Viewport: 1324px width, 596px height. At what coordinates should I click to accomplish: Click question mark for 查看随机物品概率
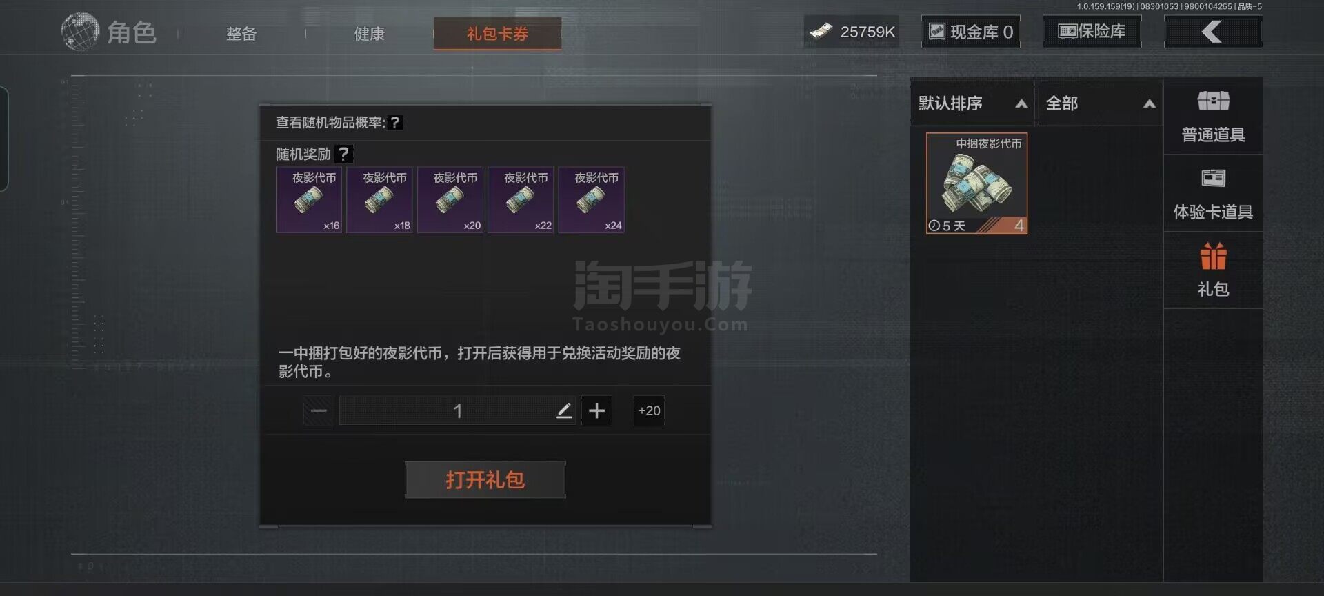coord(394,123)
